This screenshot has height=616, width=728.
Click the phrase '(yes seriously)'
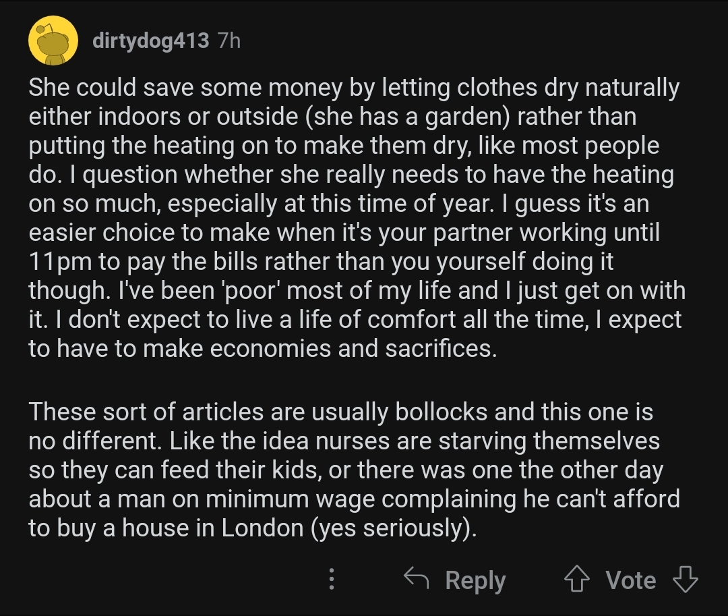point(393,529)
